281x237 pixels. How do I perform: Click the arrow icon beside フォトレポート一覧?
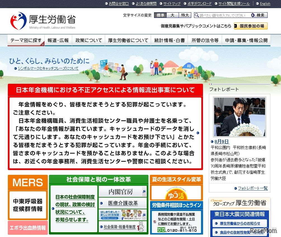pos(235,188)
